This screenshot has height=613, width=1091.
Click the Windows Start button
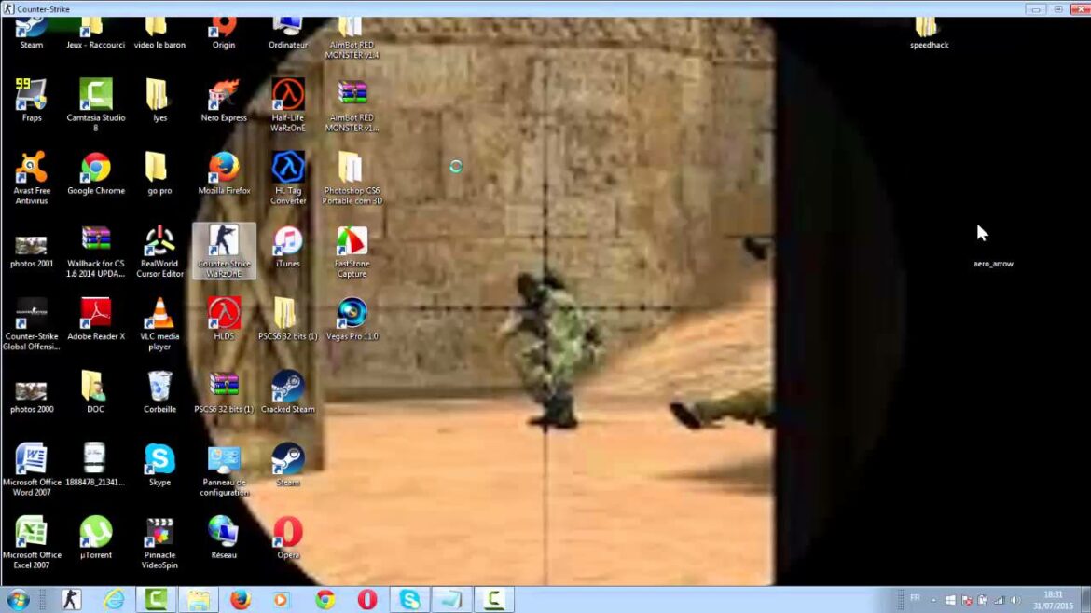(18, 599)
